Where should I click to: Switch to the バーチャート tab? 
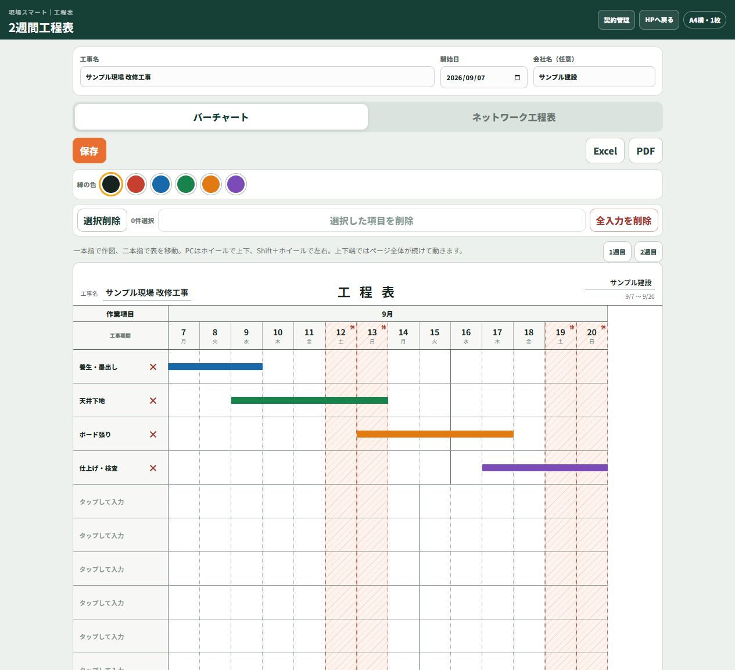coord(221,117)
